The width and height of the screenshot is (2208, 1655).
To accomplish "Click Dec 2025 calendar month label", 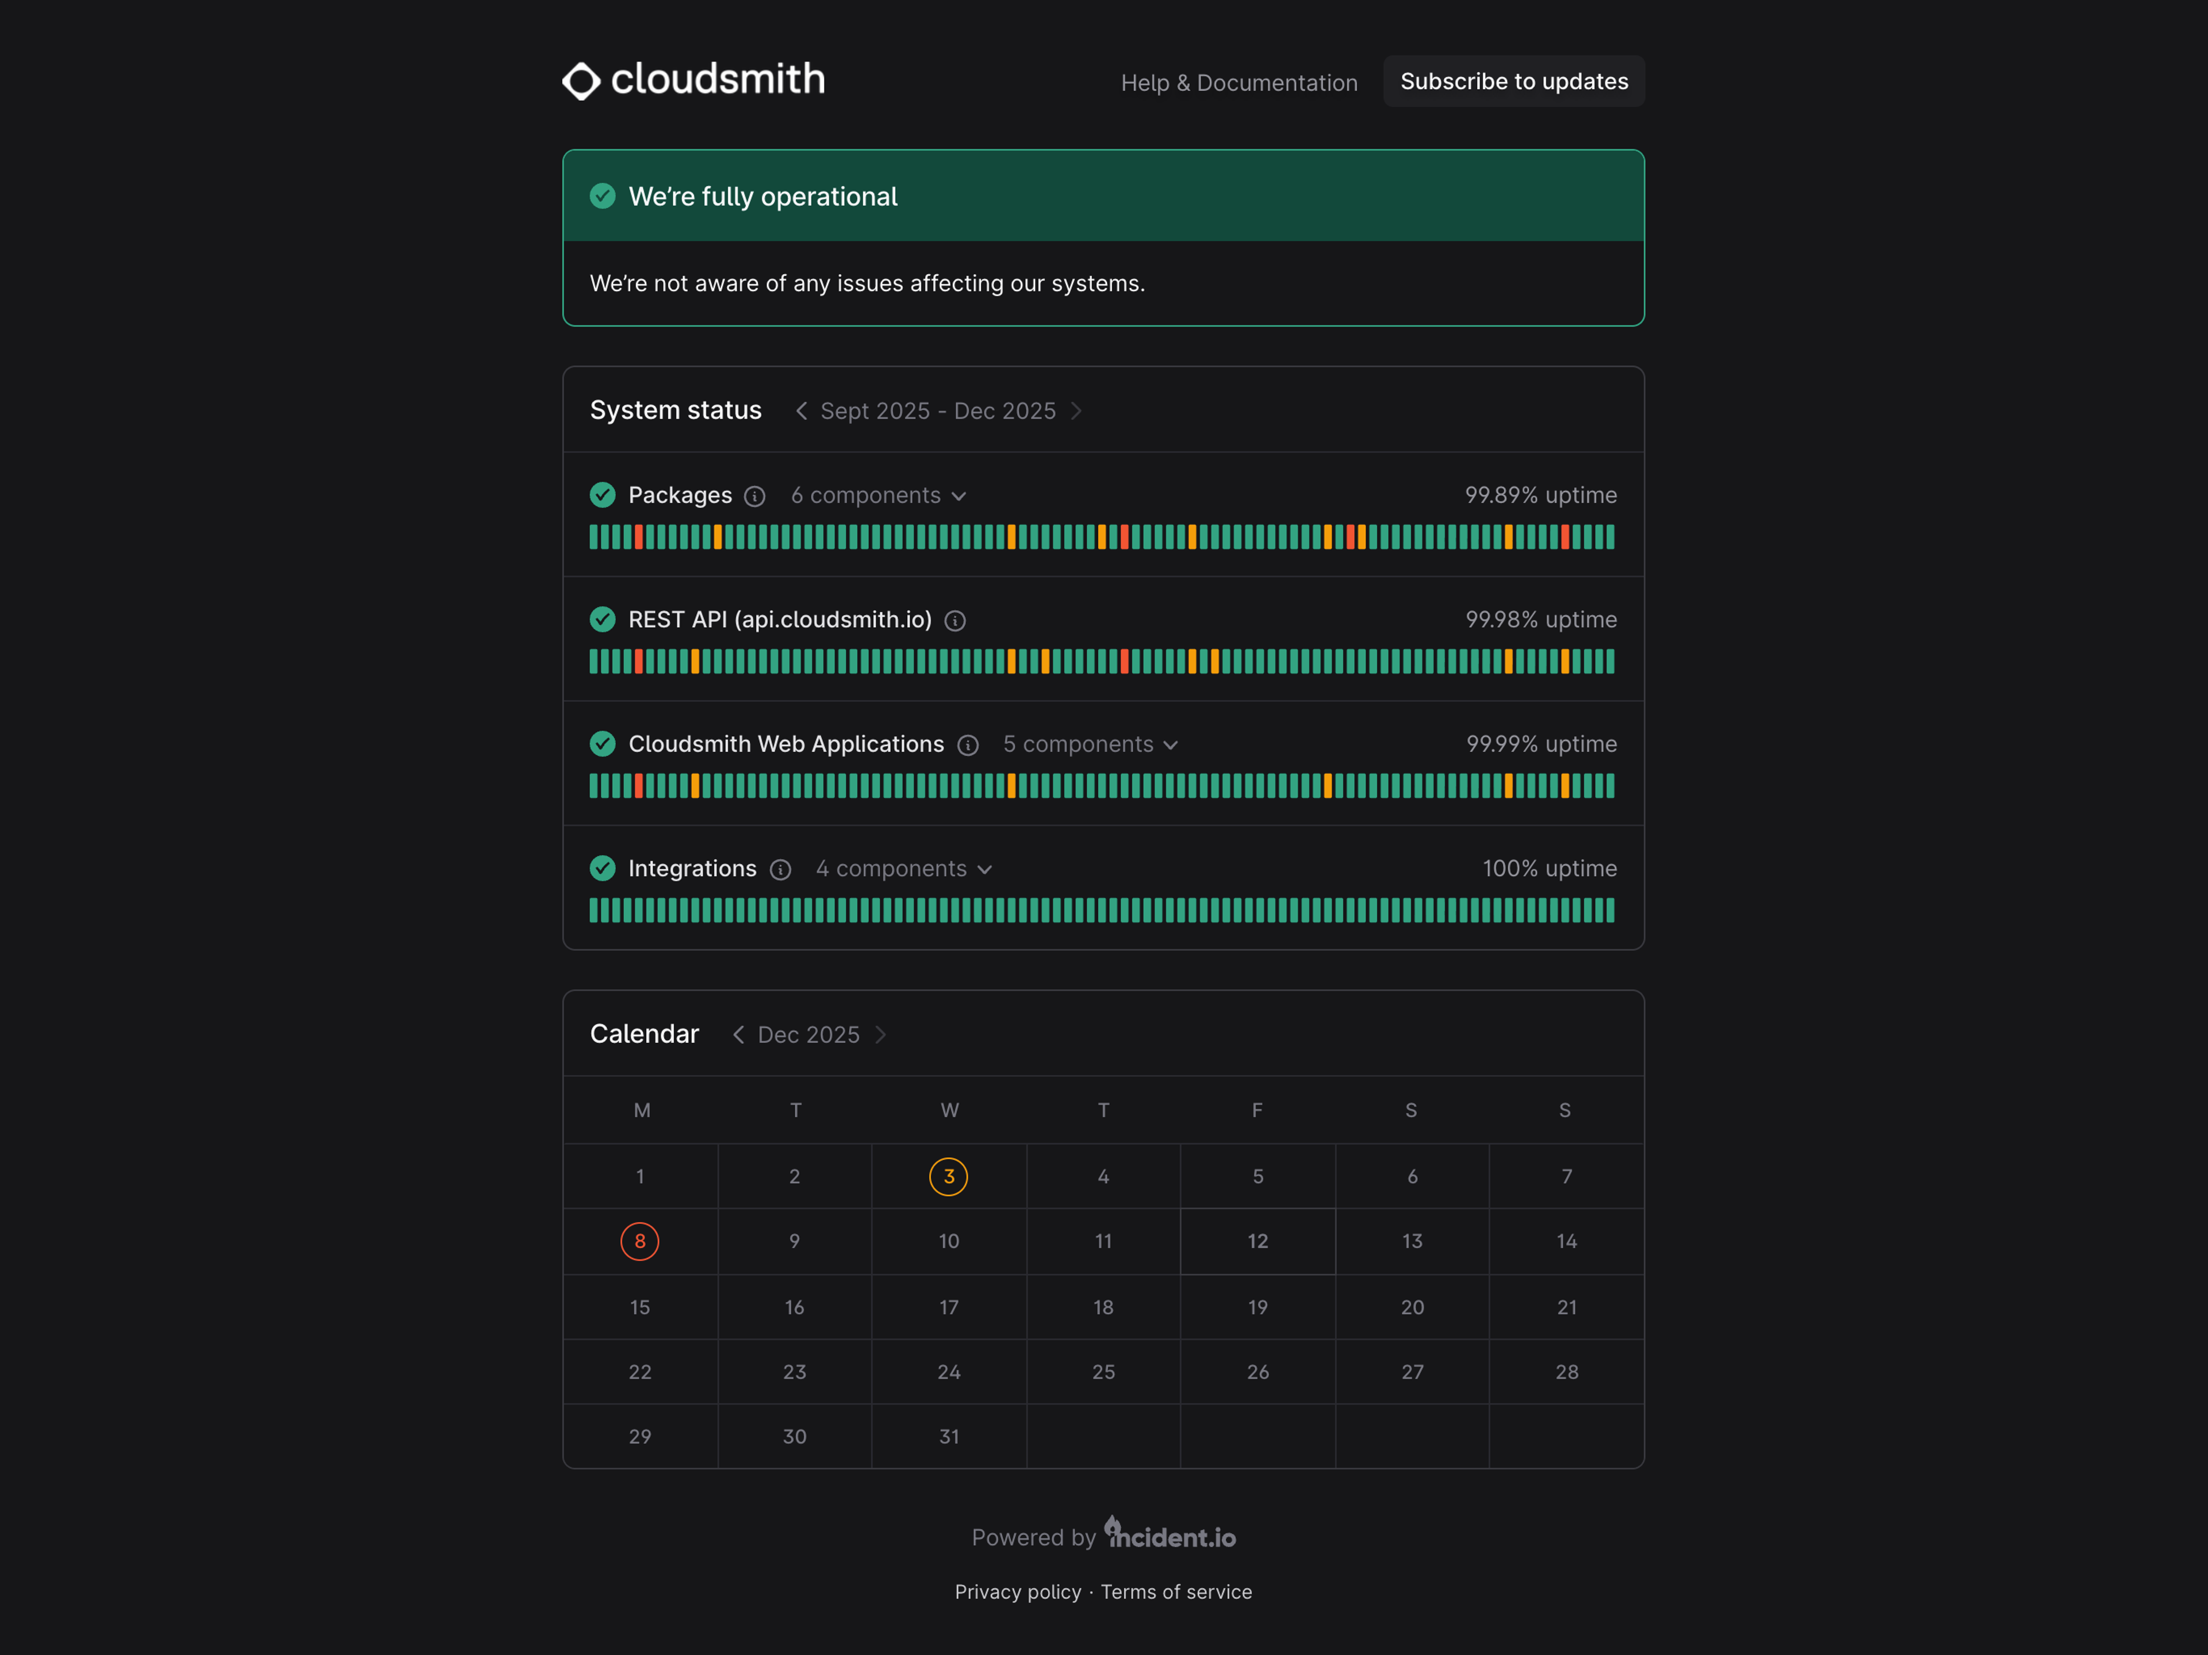I will click(x=808, y=1035).
